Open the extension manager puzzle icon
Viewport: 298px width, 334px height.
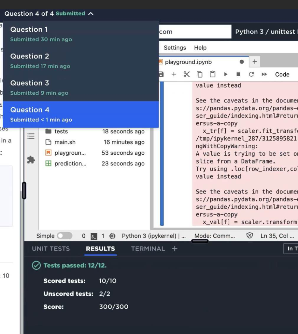point(31,160)
